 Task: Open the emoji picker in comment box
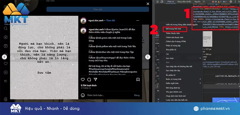[83, 95]
